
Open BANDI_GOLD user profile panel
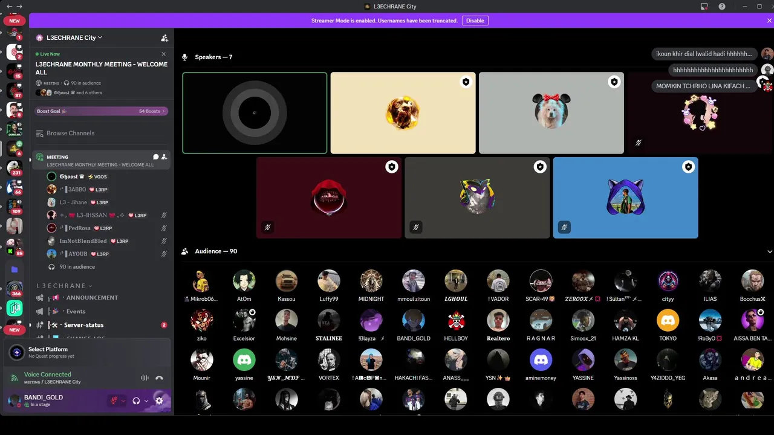pyautogui.click(x=54, y=401)
